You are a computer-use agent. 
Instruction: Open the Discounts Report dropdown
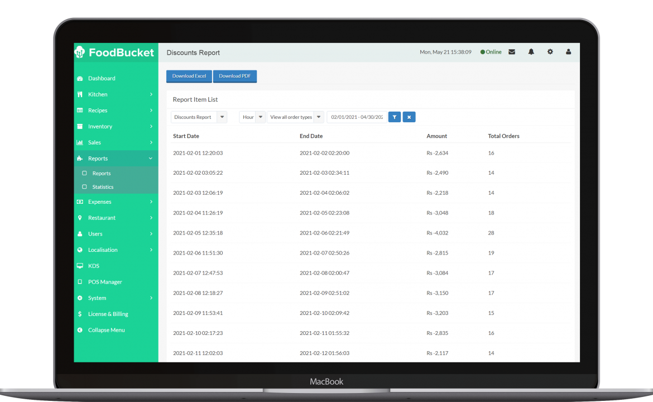tap(199, 117)
